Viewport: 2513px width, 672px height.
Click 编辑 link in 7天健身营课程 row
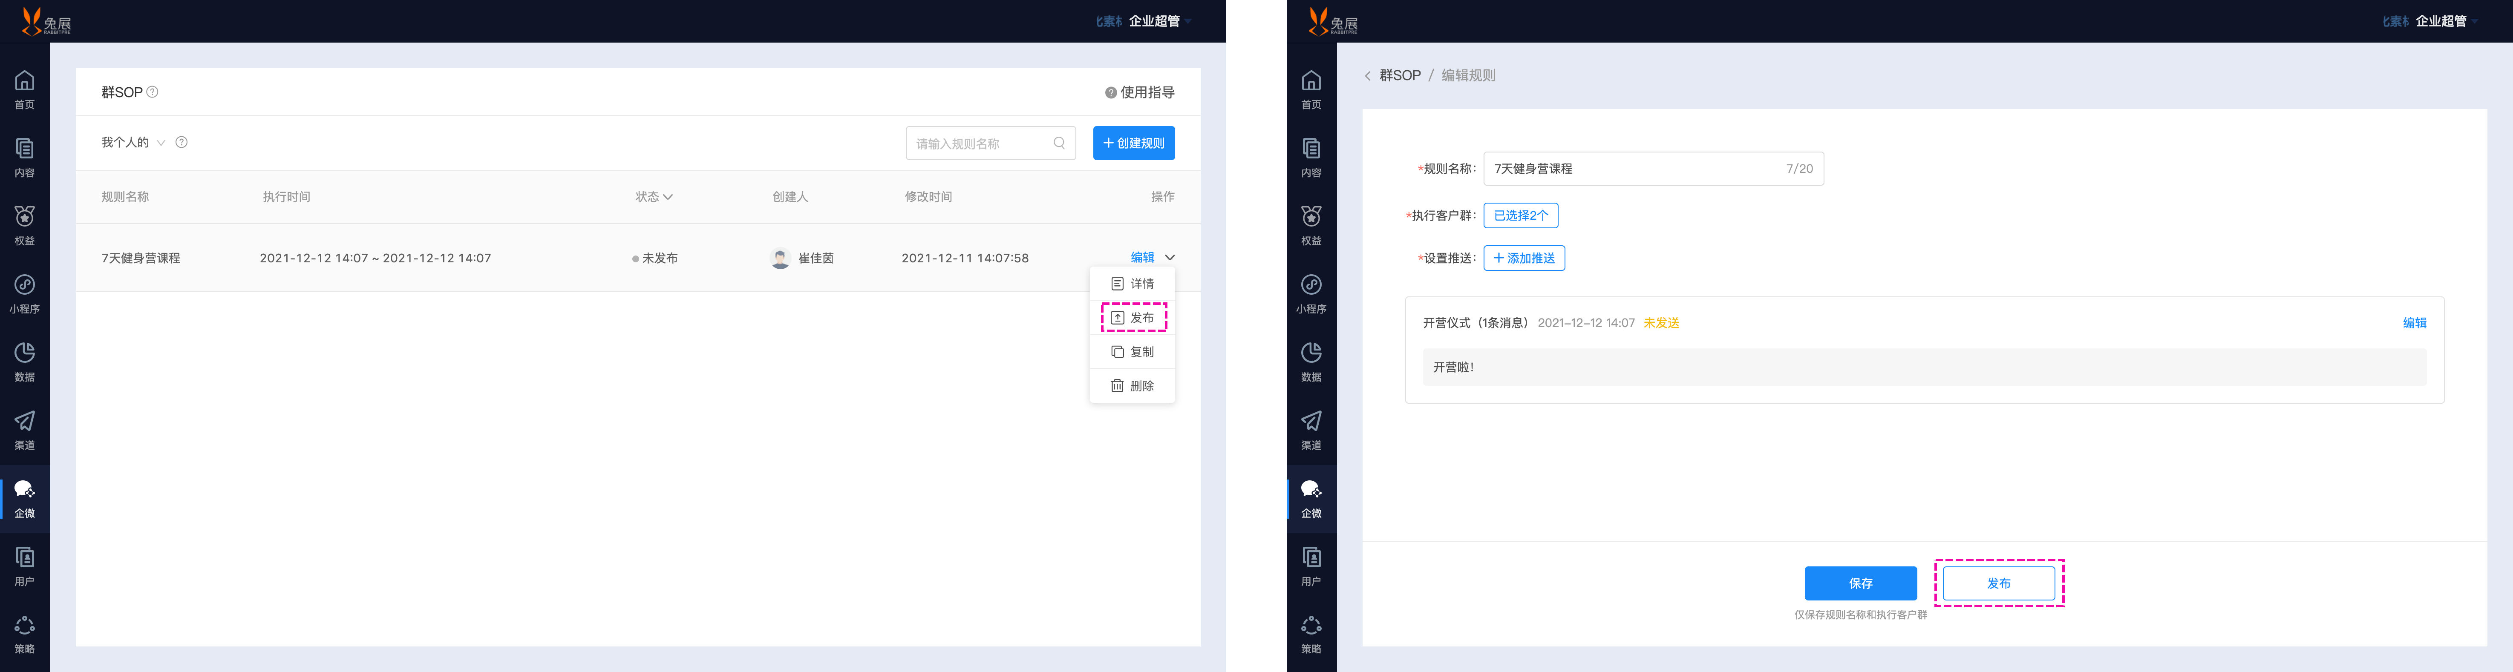[x=1142, y=258]
